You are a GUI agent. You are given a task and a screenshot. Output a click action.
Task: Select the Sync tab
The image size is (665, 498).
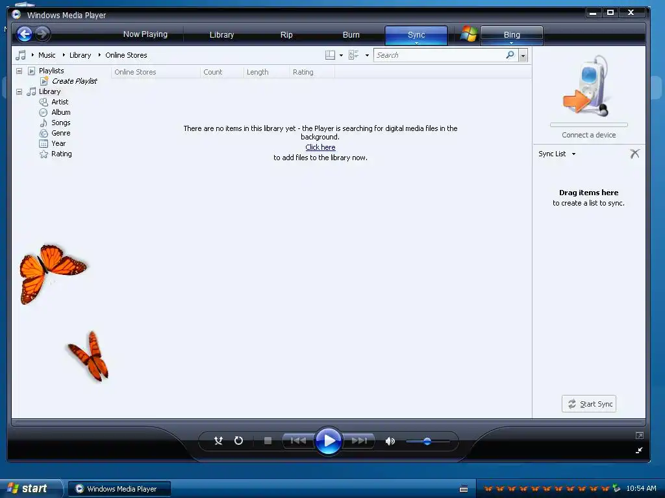416,35
